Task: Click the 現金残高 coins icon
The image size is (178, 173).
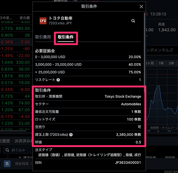Action: (x=7, y=164)
